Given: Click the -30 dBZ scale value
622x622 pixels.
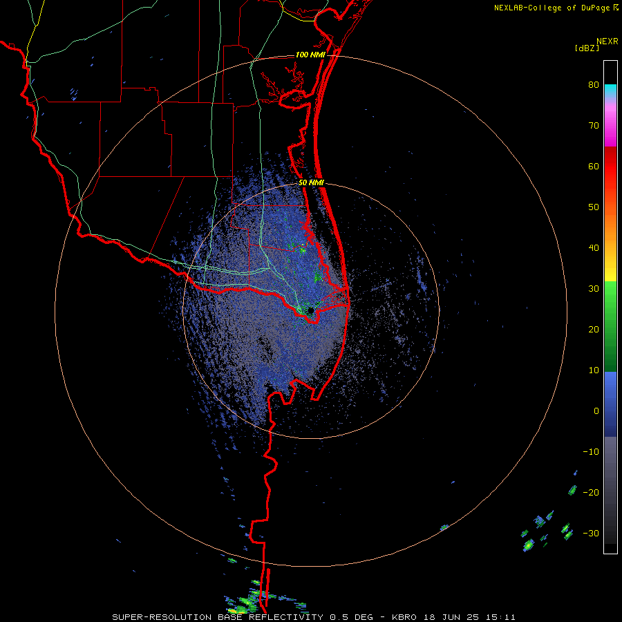Looking at the screenshot, I should pyautogui.click(x=591, y=534).
